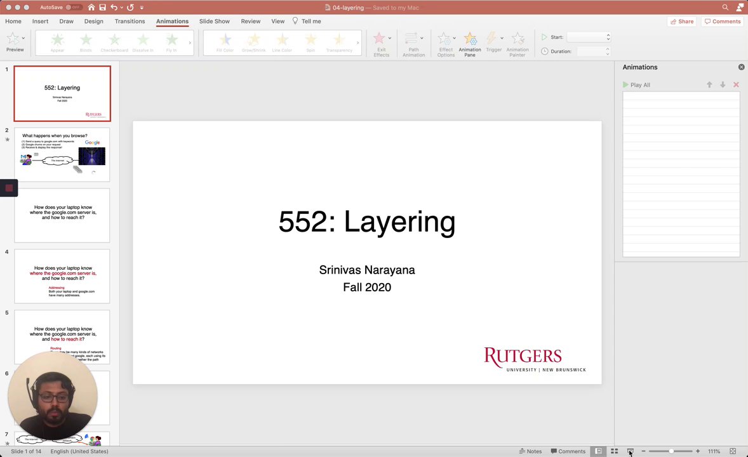Toggle Comments in the status bar
Image resolution: width=748 pixels, height=457 pixels.
coord(568,451)
